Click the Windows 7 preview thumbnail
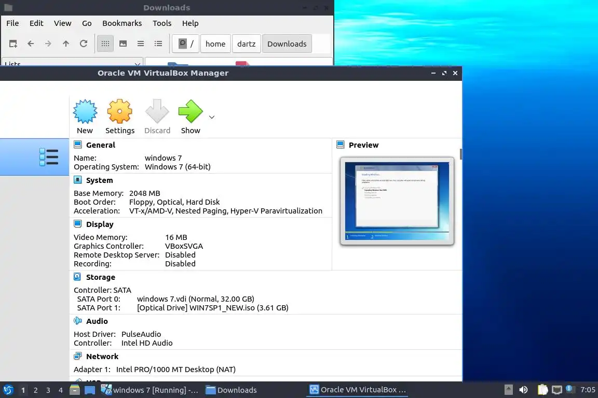The image size is (598, 398). click(397, 201)
